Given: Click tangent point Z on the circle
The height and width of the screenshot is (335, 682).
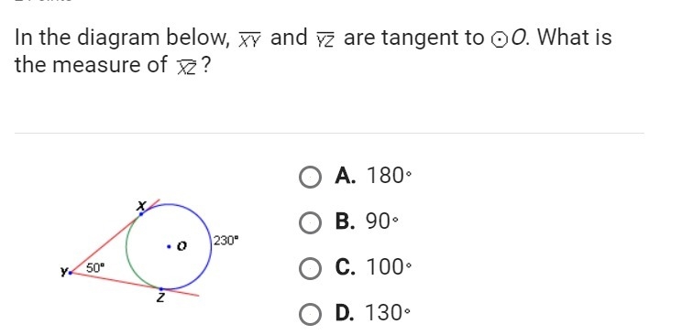Looking at the screenshot, I should (161, 289).
